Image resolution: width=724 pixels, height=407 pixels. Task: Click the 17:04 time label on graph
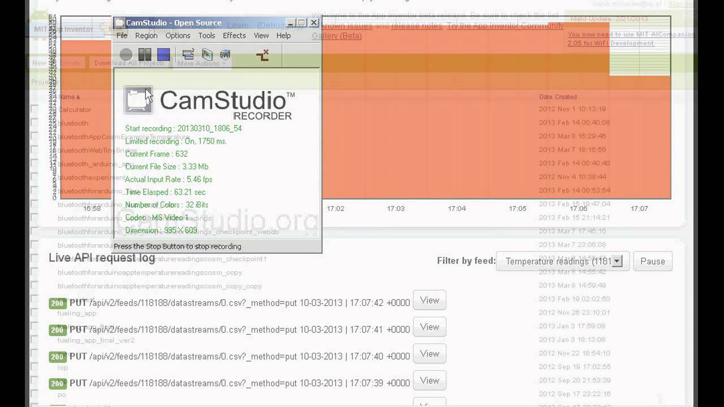[457, 209]
